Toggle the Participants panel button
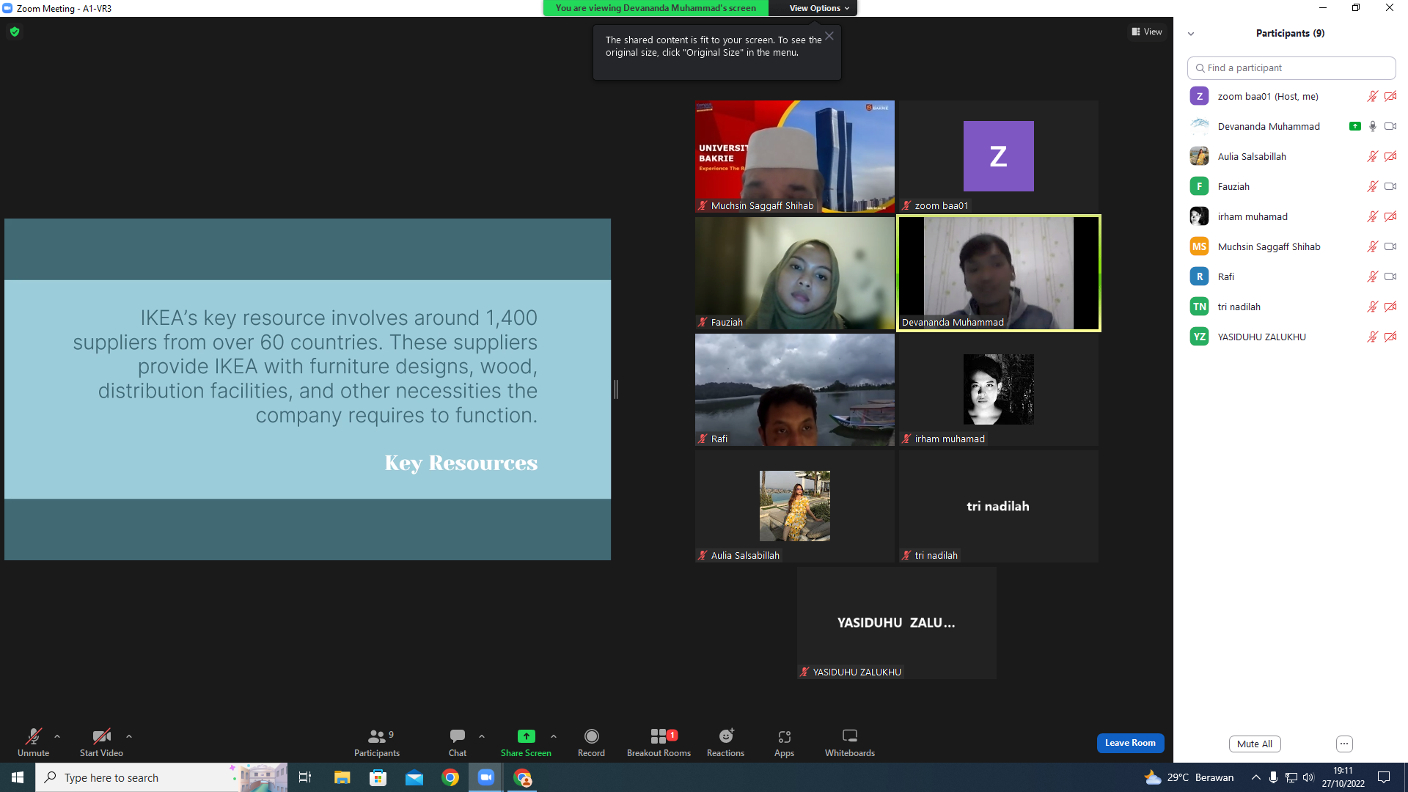Viewport: 1408px width, 792px height. tap(377, 742)
